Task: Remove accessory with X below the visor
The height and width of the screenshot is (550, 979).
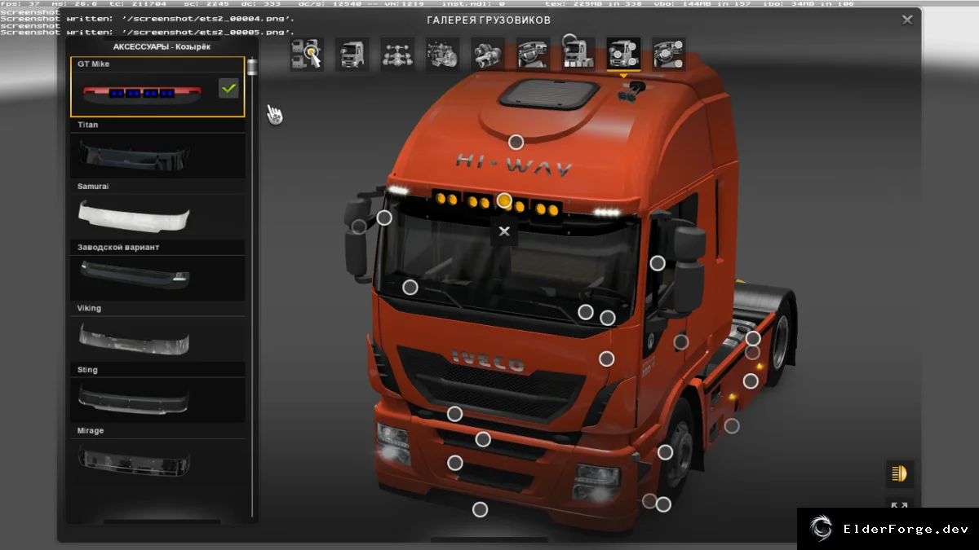Action: [x=504, y=231]
